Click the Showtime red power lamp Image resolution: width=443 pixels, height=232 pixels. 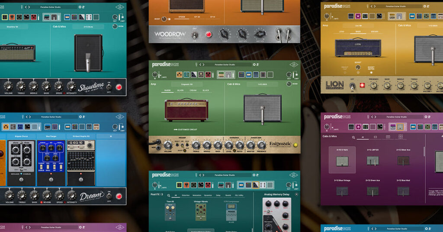(119, 87)
